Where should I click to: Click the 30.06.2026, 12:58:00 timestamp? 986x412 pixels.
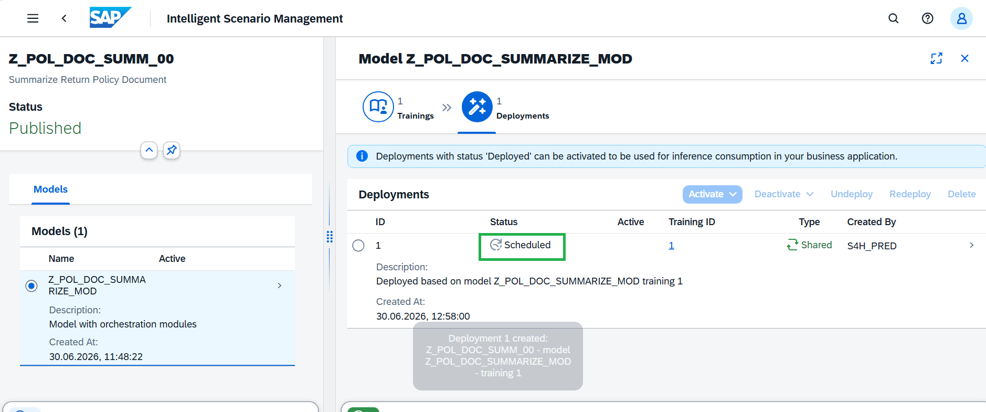tap(423, 316)
